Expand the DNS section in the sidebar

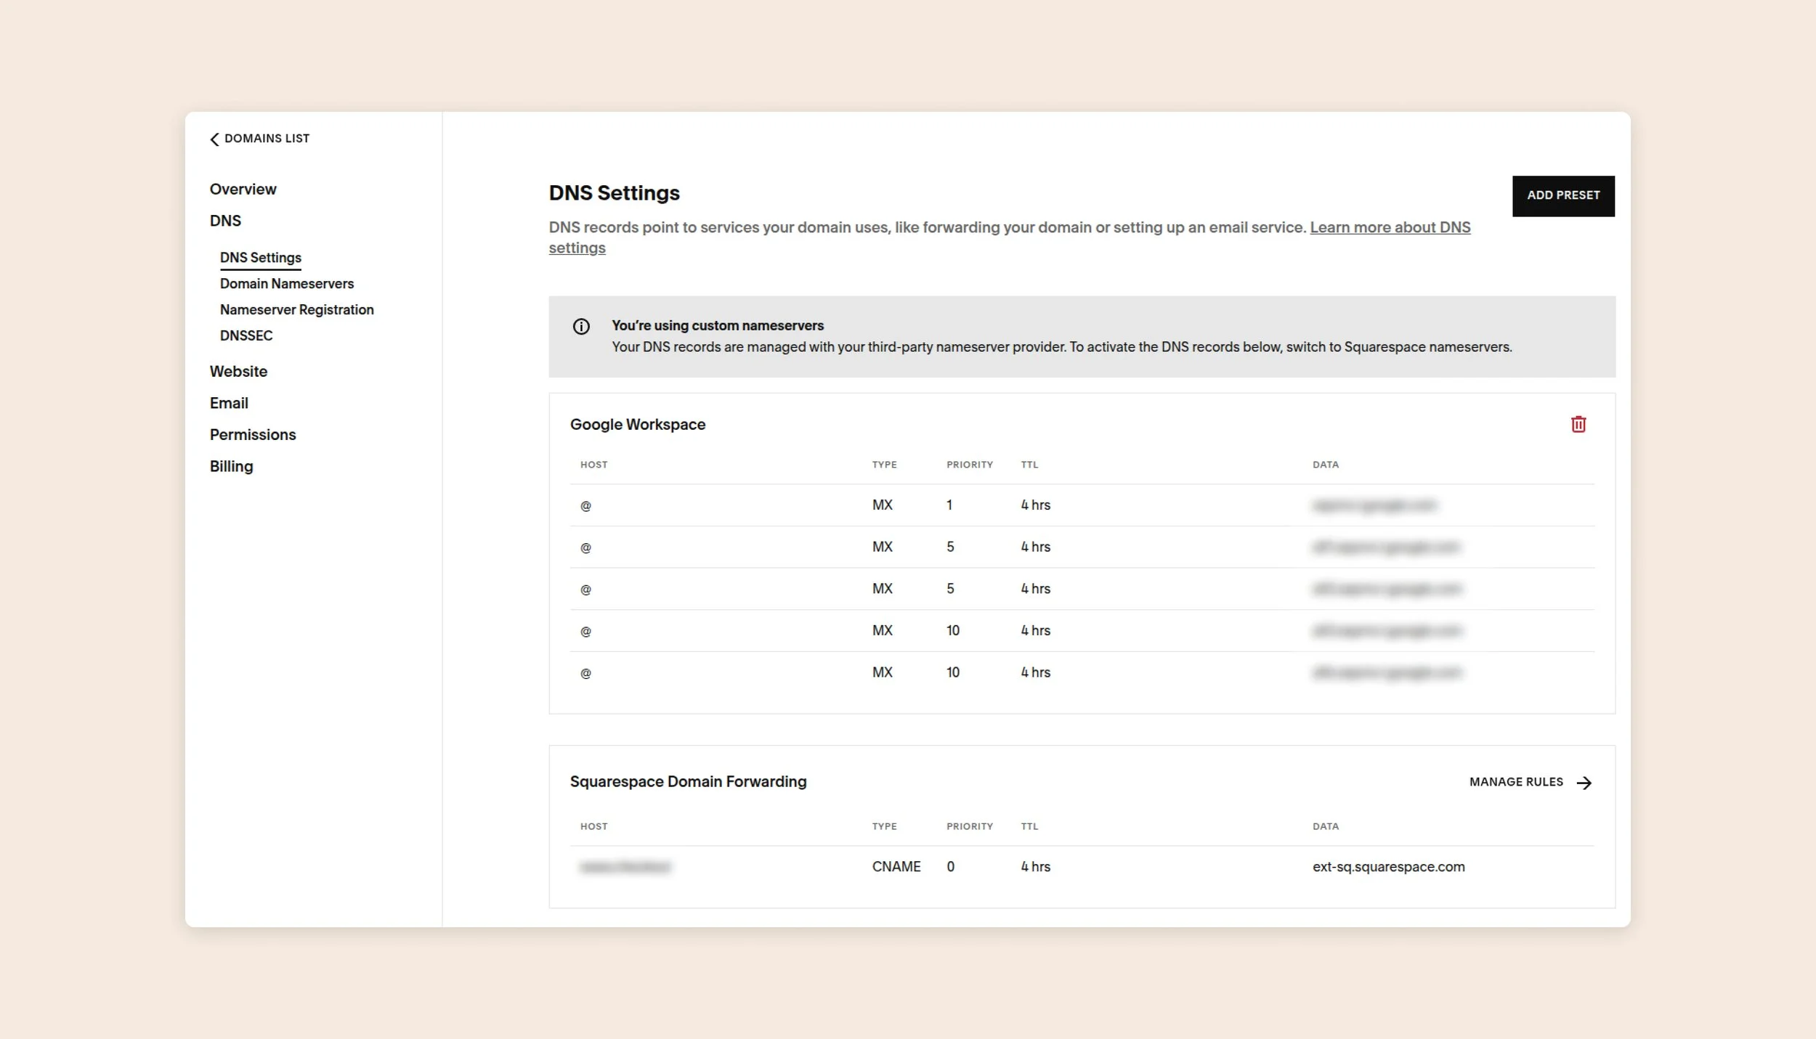[225, 220]
